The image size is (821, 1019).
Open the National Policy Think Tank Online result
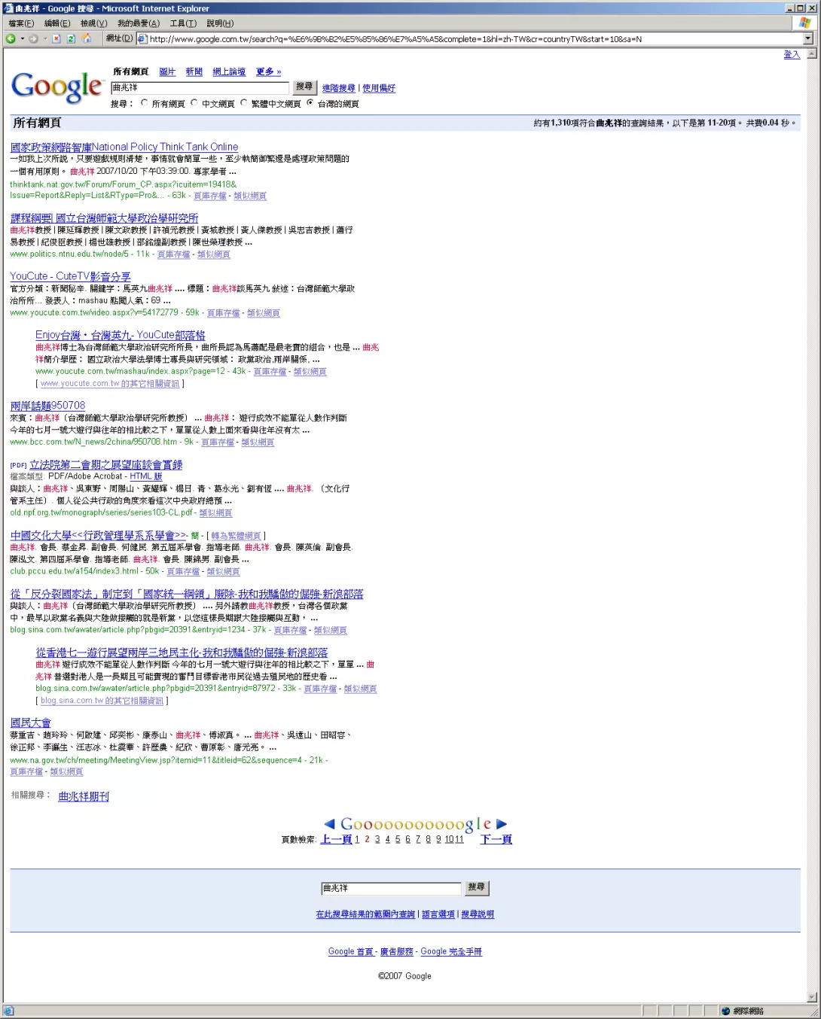(x=124, y=147)
